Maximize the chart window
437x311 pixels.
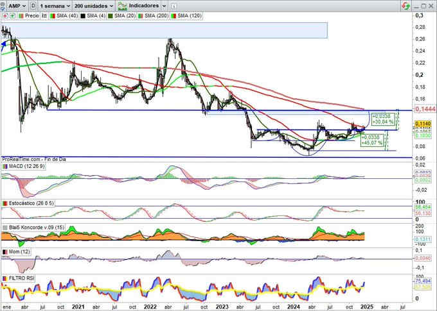point(424,6)
